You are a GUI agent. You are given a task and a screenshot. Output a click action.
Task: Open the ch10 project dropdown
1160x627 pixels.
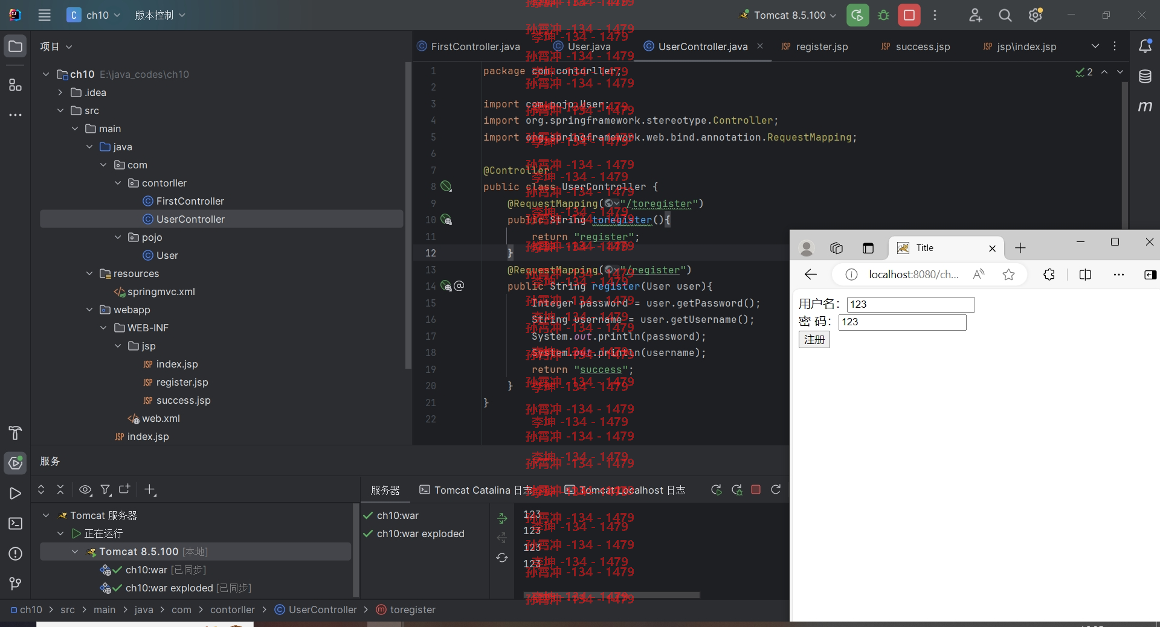click(x=94, y=15)
